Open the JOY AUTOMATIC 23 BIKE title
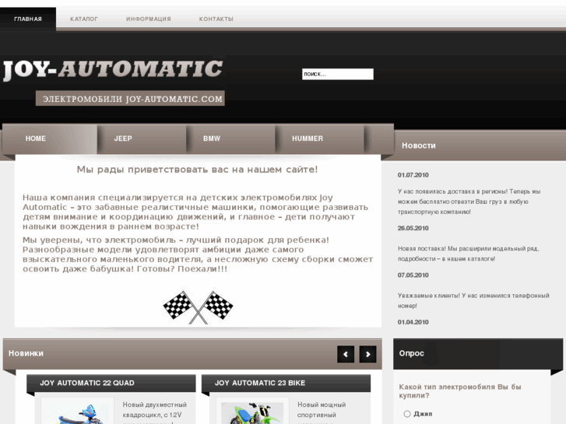 [x=260, y=383]
